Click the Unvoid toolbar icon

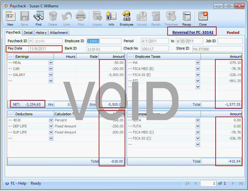[x=141, y=16]
